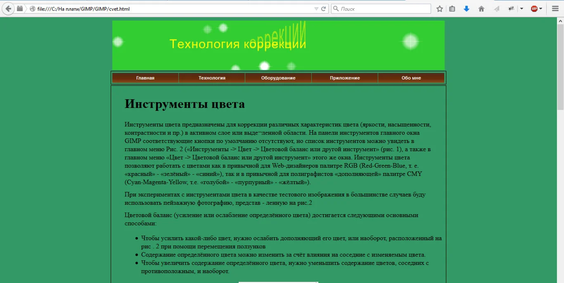Open the Главная navigation tab
Image resolution: width=564 pixels, height=283 pixels.
145,78
